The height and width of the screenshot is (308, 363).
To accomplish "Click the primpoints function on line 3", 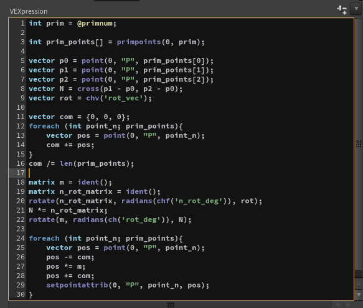I will tap(139, 42).
